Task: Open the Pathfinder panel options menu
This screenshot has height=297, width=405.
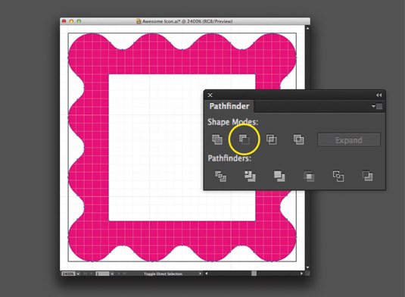Action: 377,106
